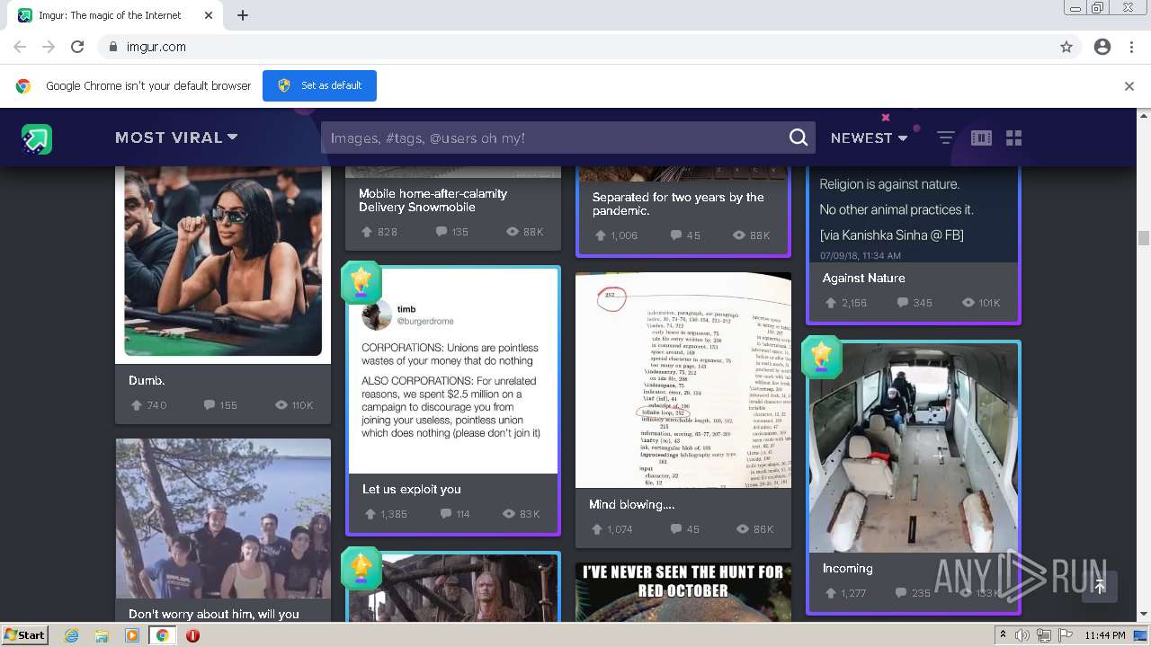Switch to waterfall layout view
This screenshot has width=1151, height=647.
[981, 137]
